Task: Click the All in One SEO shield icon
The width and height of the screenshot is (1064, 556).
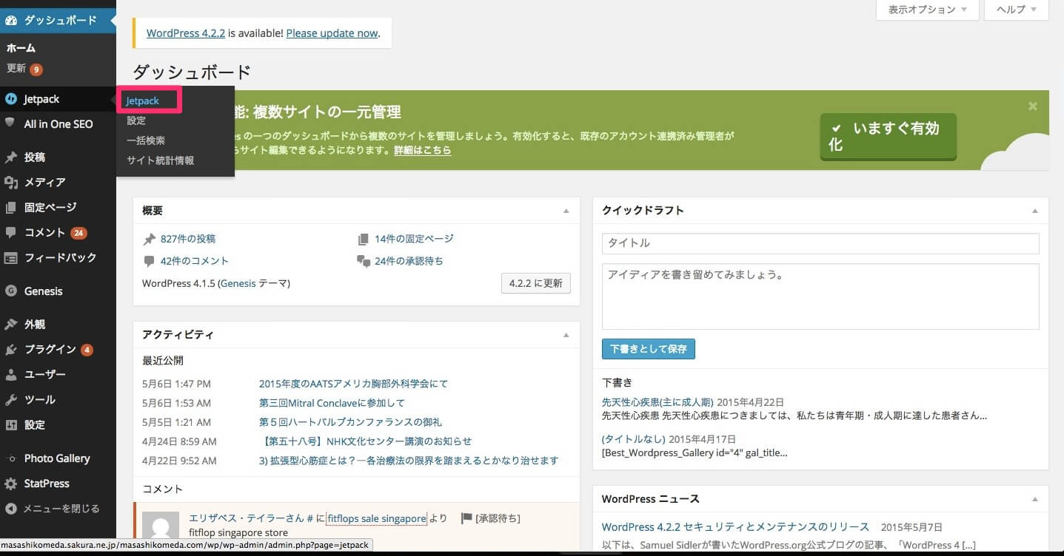Action: point(11,123)
